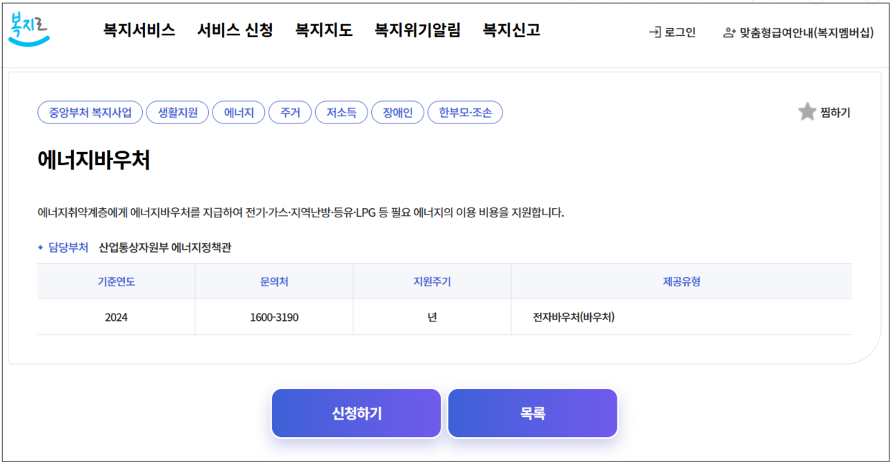The height and width of the screenshot is (465, 891).
Task: Toggle the star 찜하기 favorite icon
Action: tap(806, 112)
